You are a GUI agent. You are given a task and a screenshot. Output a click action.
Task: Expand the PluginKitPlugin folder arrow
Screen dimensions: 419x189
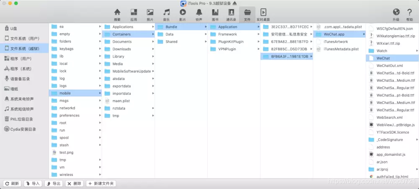259,42
